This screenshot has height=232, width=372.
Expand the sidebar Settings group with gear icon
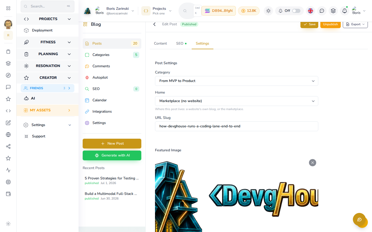tap(48, 125)
